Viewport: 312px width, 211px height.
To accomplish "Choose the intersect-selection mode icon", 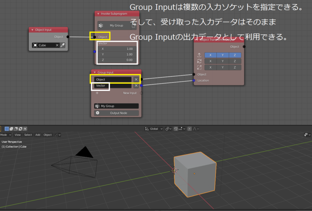I will point(25,129).
